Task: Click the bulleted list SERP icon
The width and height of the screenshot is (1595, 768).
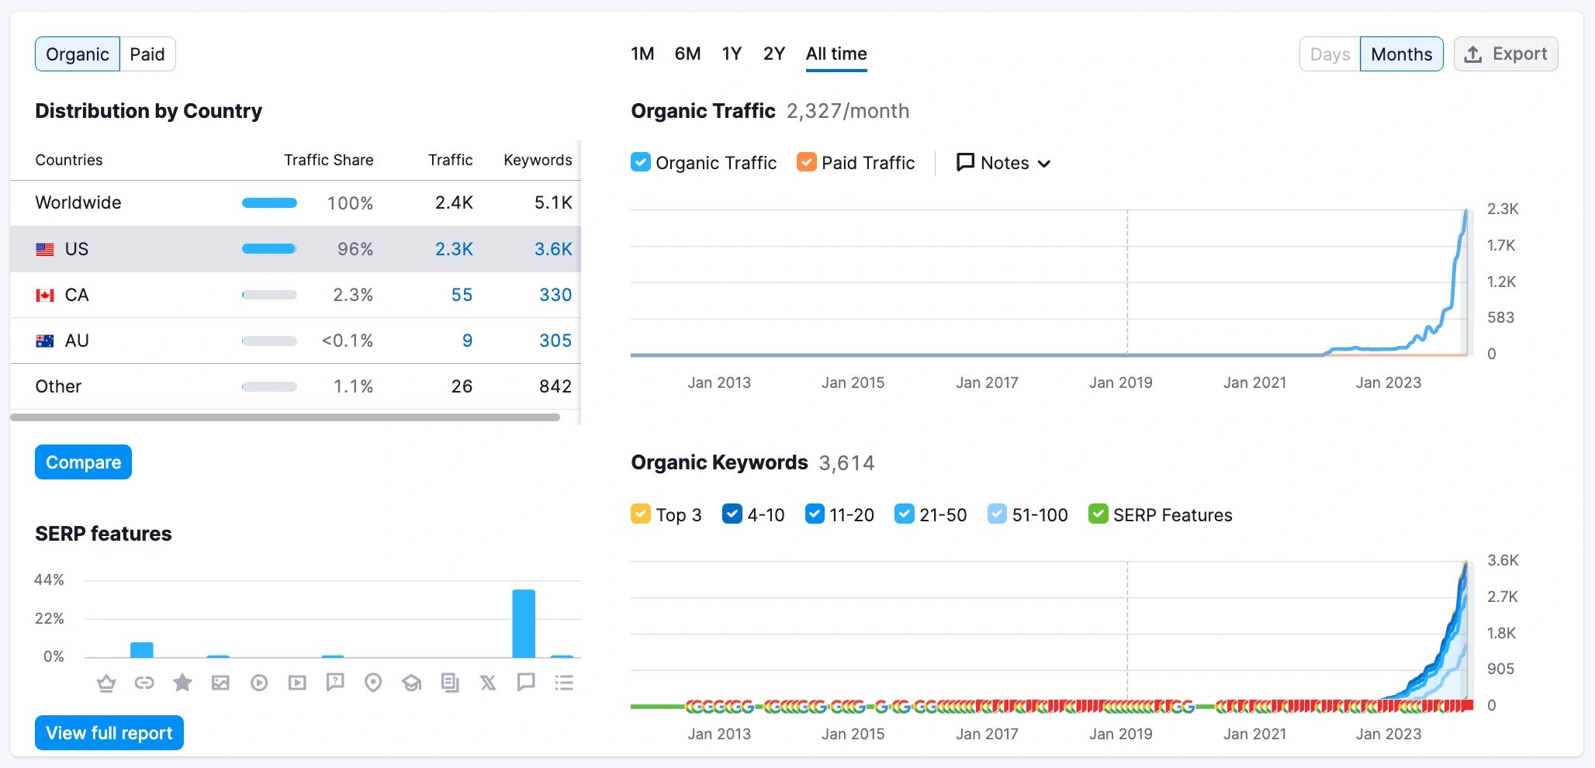Action: tap(564, 683)
